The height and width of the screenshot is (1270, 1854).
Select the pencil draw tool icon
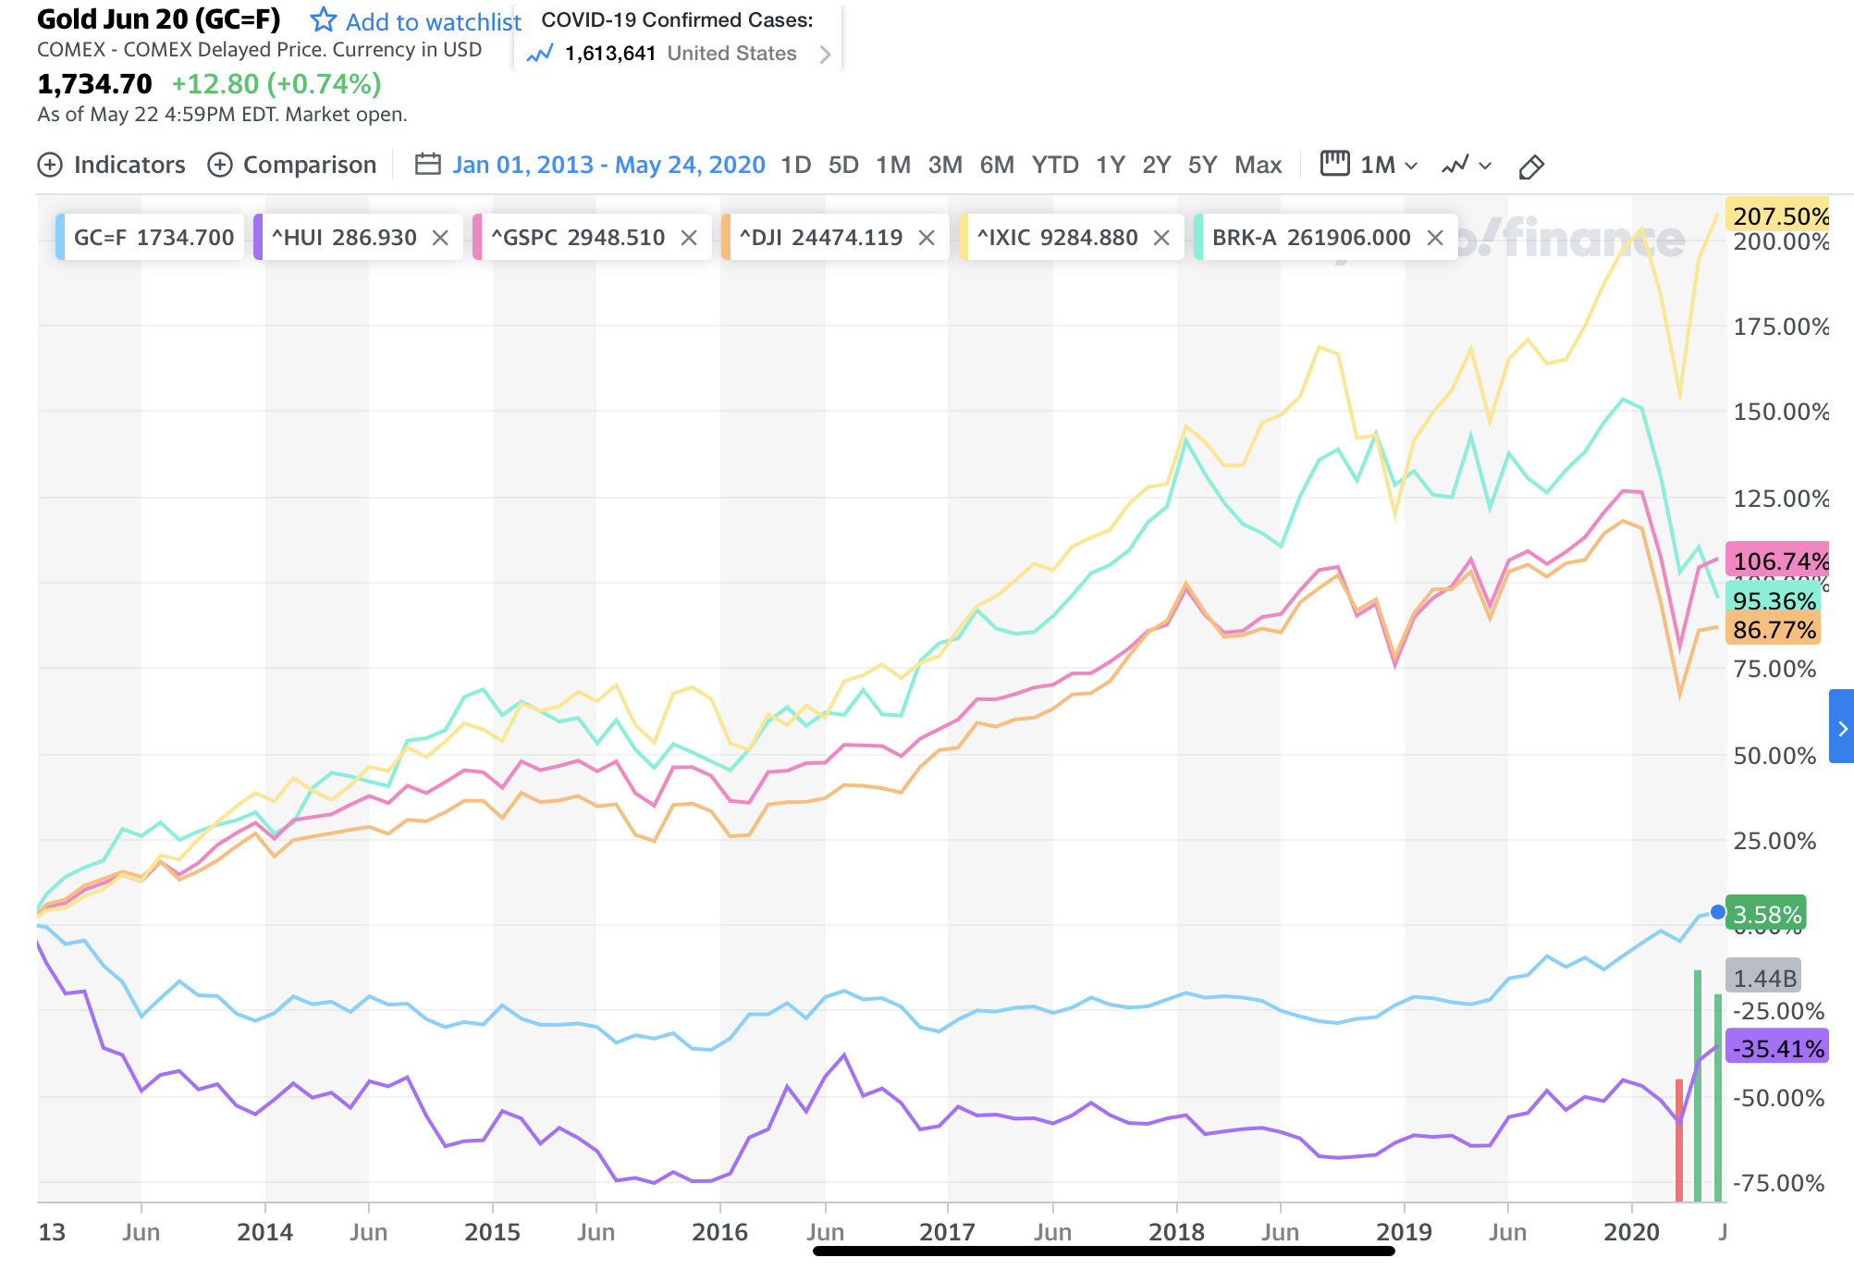[x=1531, y=166]
